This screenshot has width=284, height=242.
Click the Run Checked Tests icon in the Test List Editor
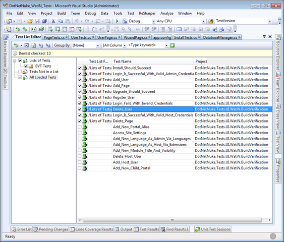16,45
